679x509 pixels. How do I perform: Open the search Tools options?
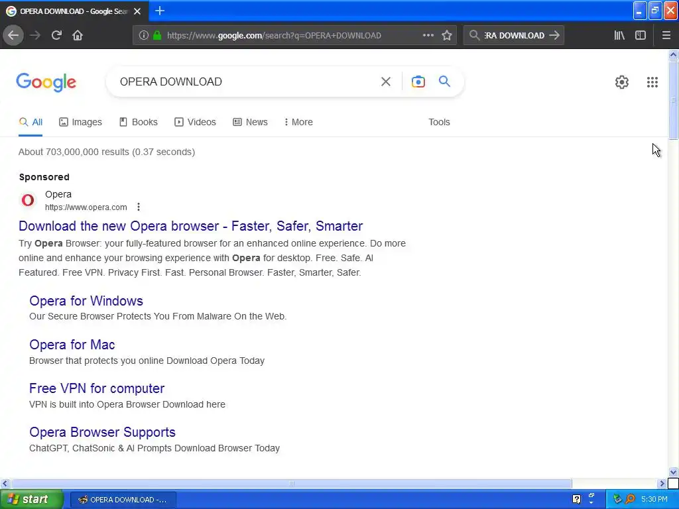pos(439,122)
